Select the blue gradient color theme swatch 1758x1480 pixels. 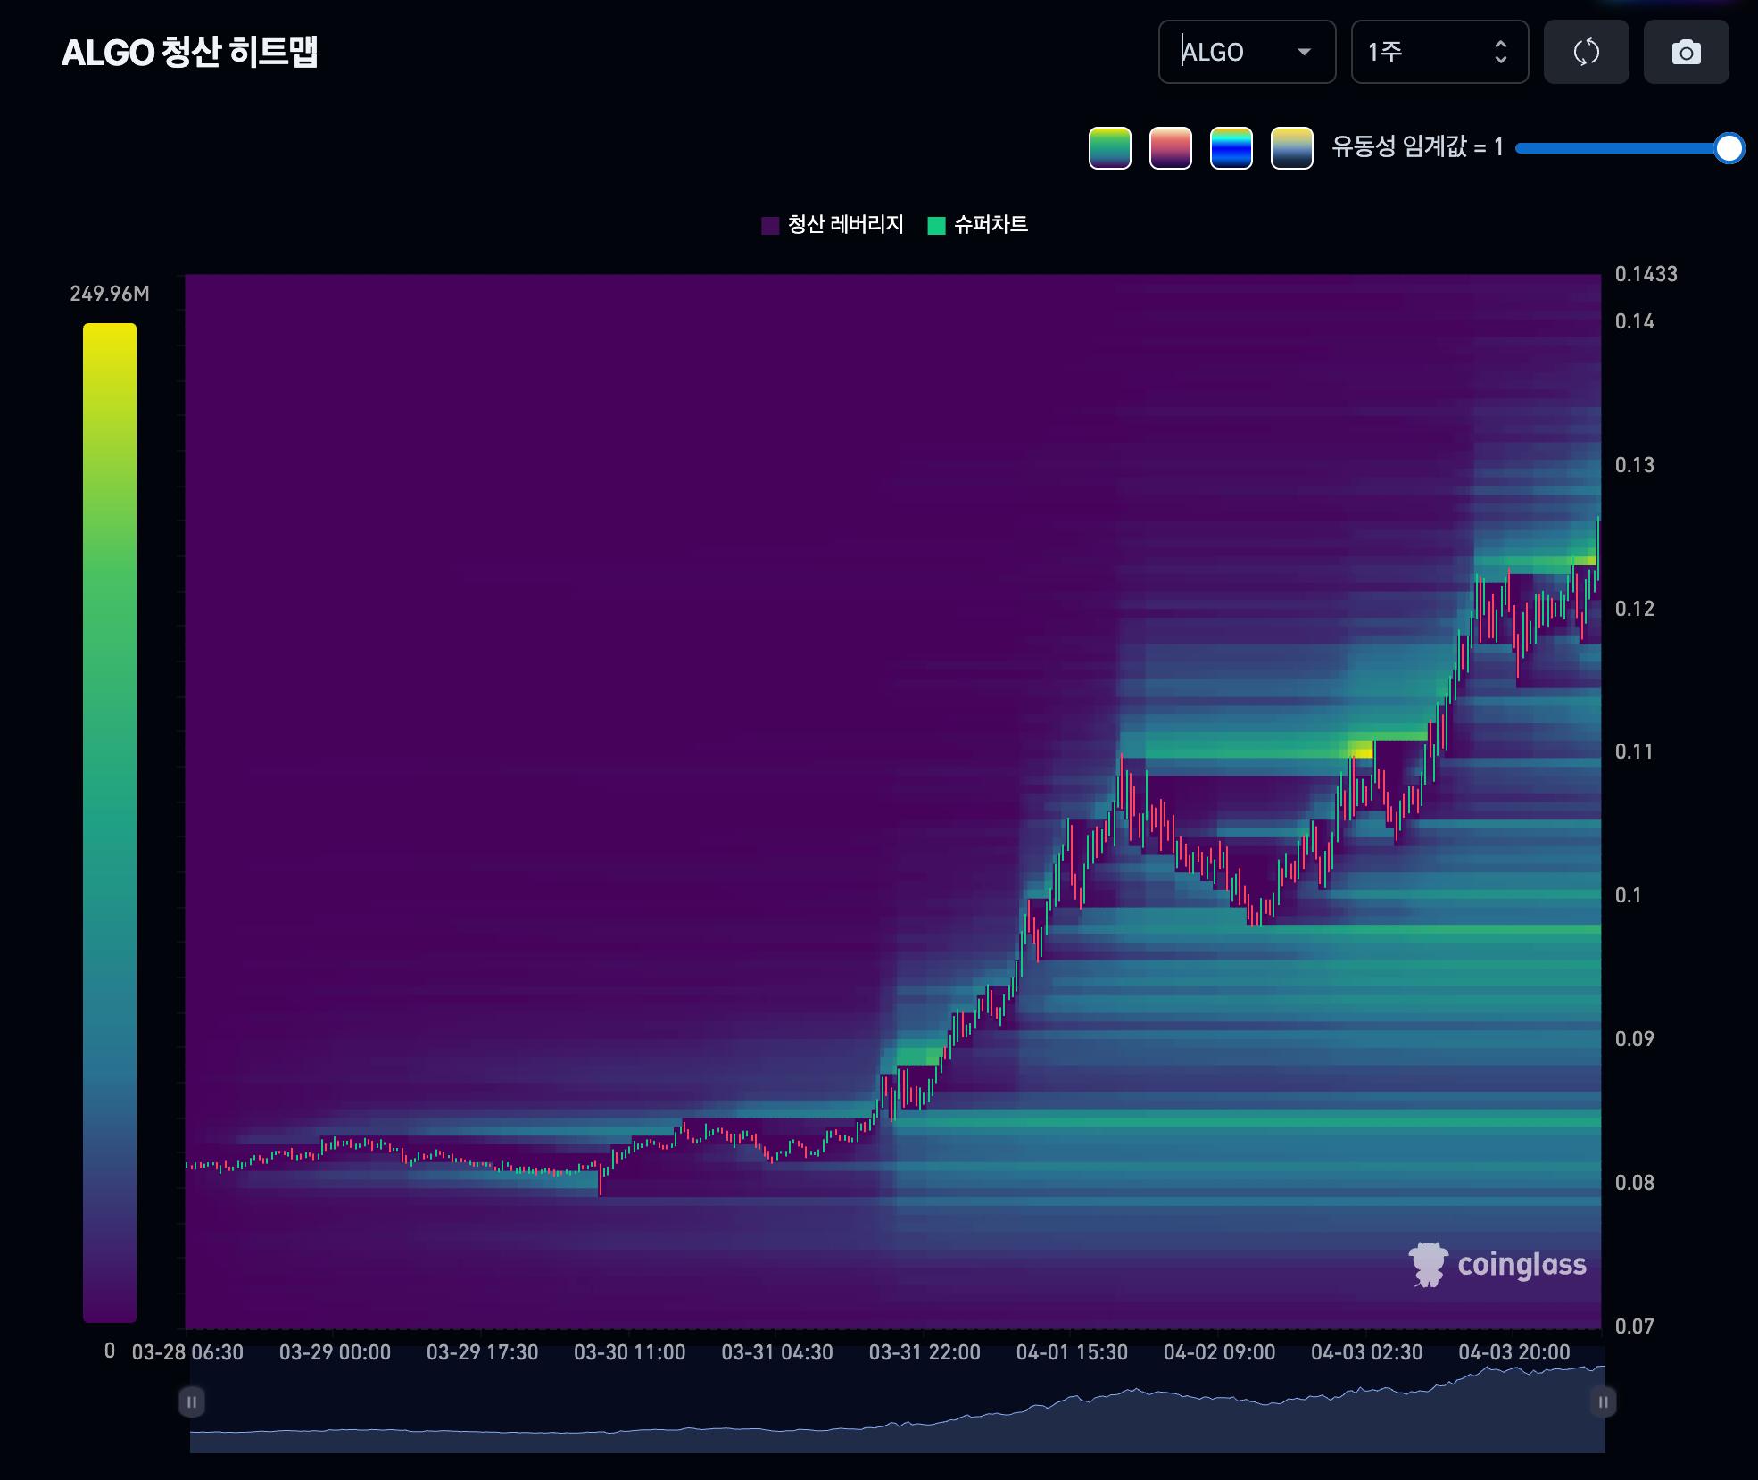[x=1231, y=148]
